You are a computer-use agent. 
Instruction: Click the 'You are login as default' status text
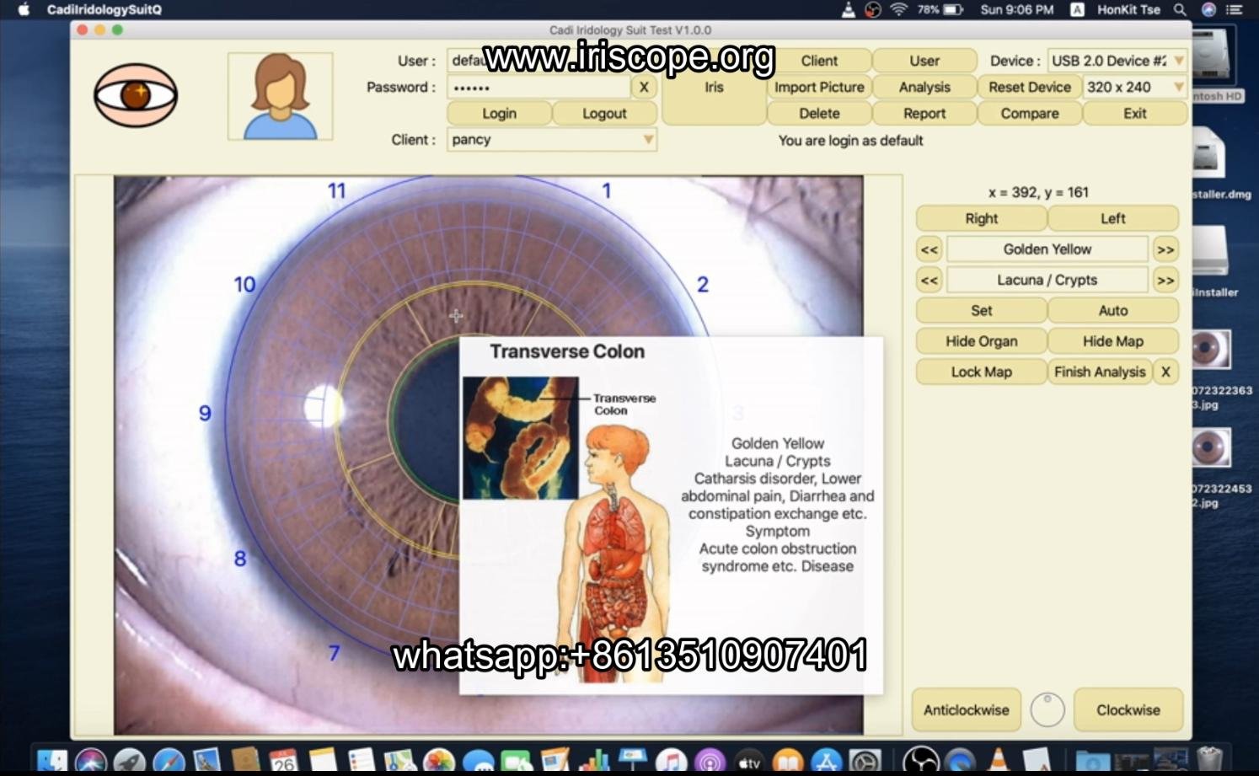(x=850, y=141)
